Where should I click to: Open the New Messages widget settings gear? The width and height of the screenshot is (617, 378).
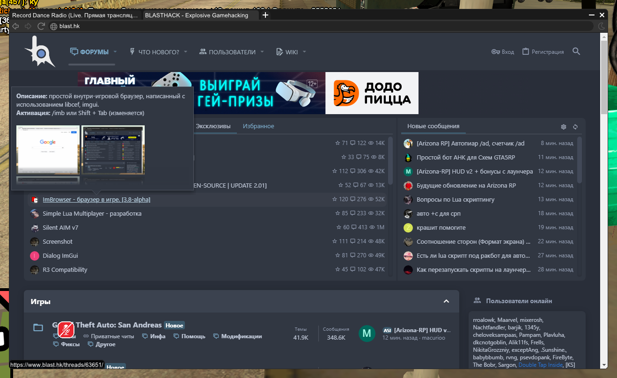point(564,127)
